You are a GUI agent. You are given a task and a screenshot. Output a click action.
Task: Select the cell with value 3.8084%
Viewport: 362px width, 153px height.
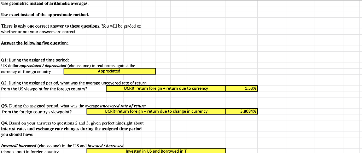[241, 111]
